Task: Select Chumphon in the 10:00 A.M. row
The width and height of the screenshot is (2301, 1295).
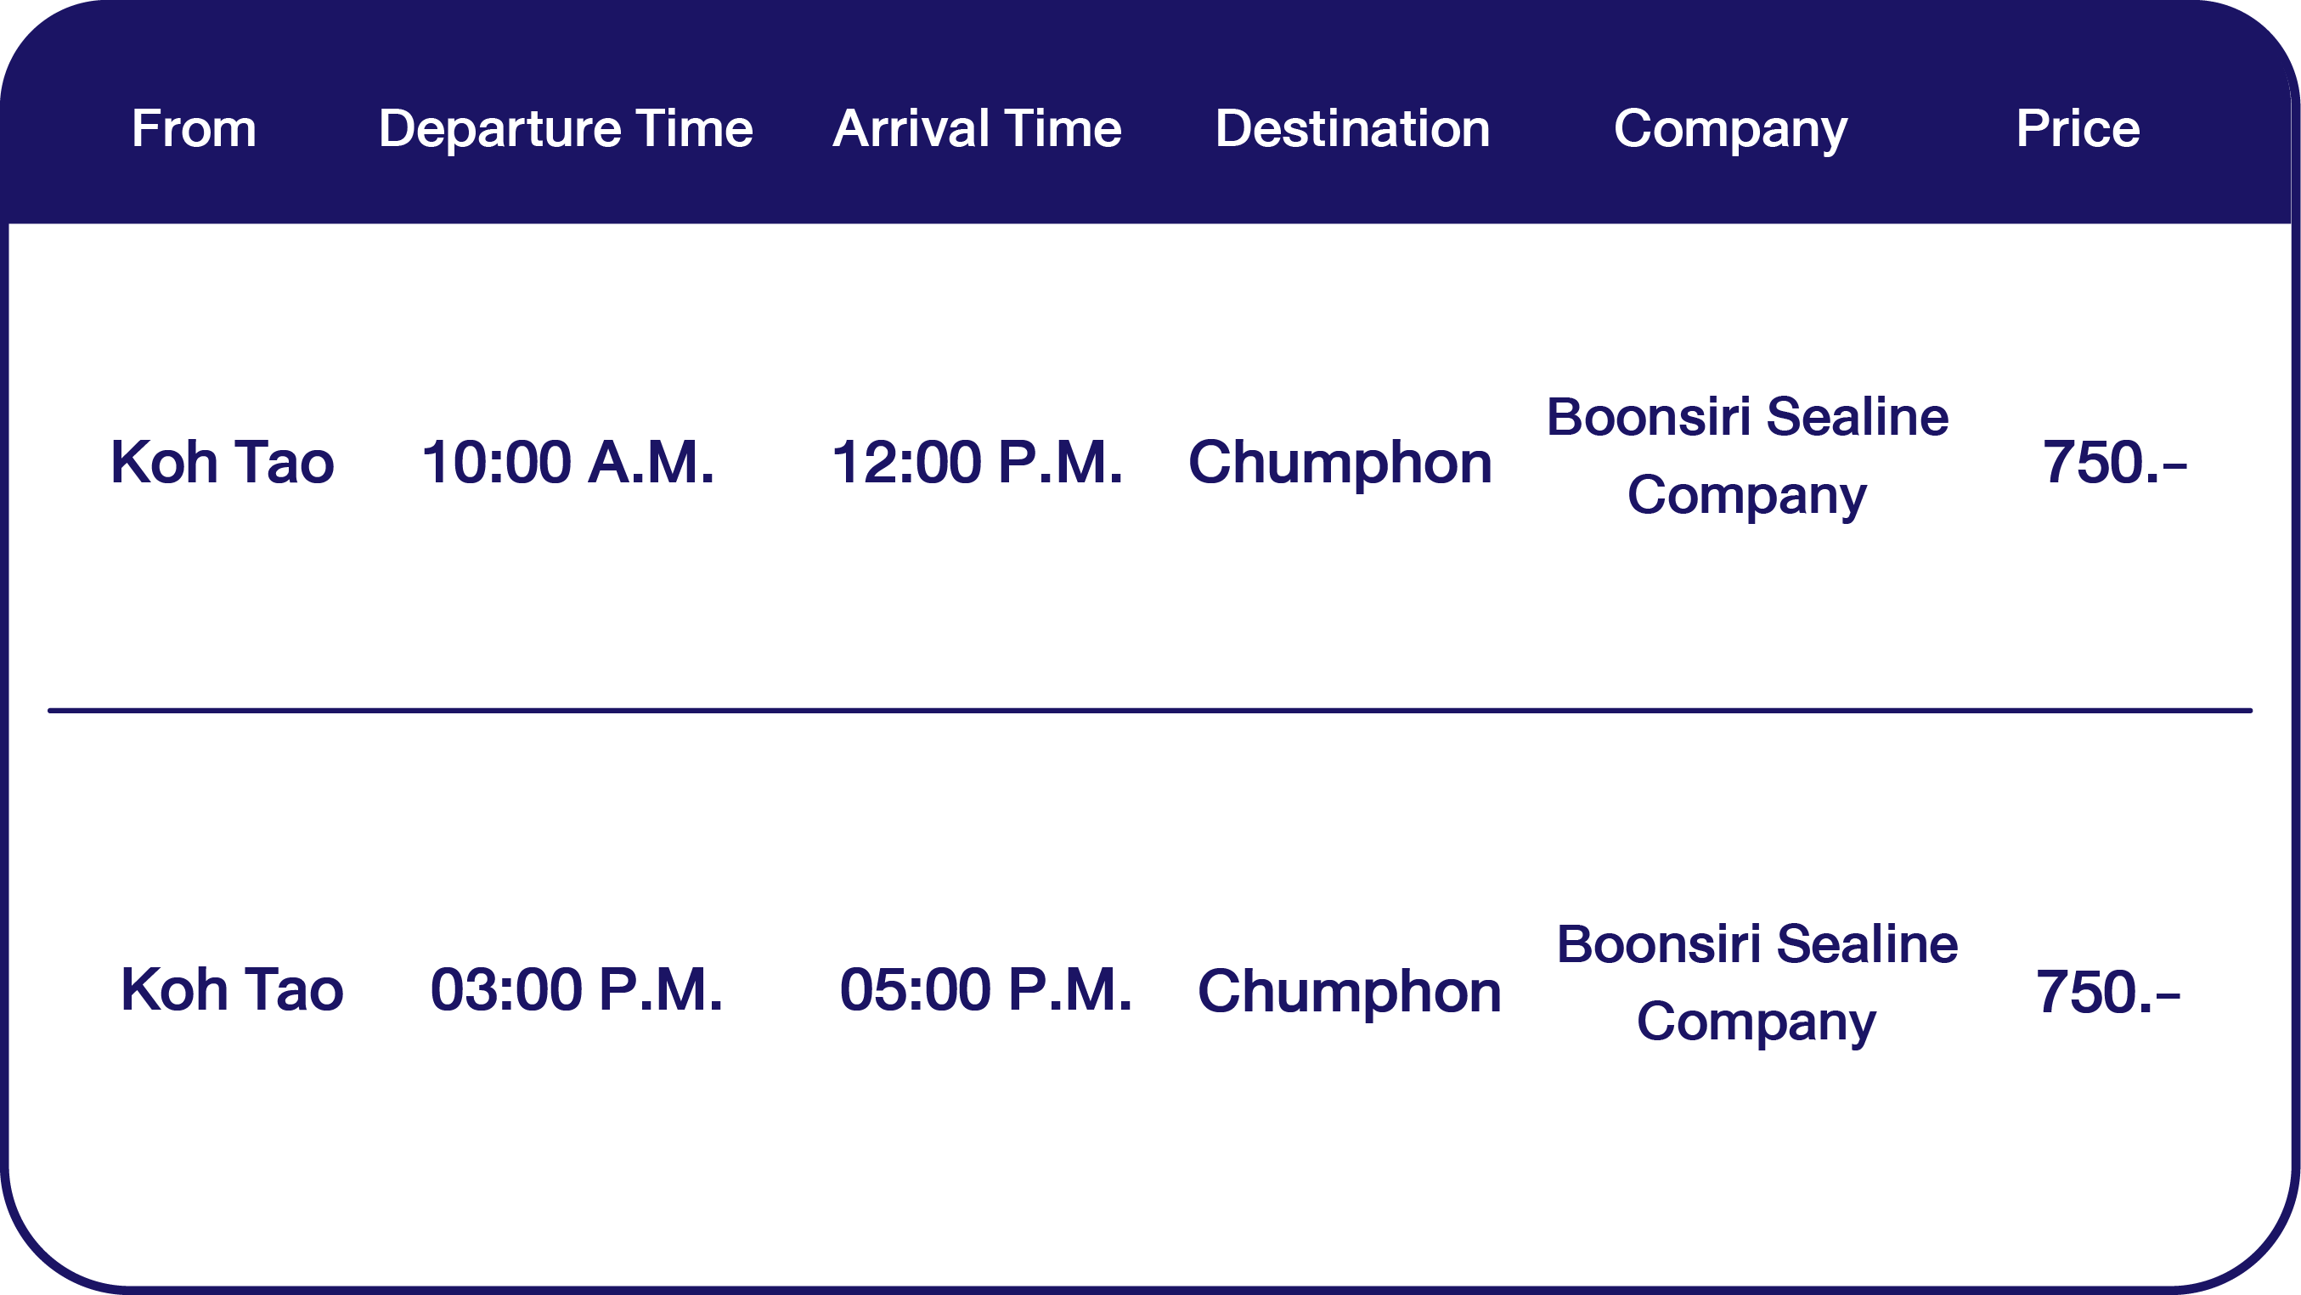Action: coord(1339,463)
